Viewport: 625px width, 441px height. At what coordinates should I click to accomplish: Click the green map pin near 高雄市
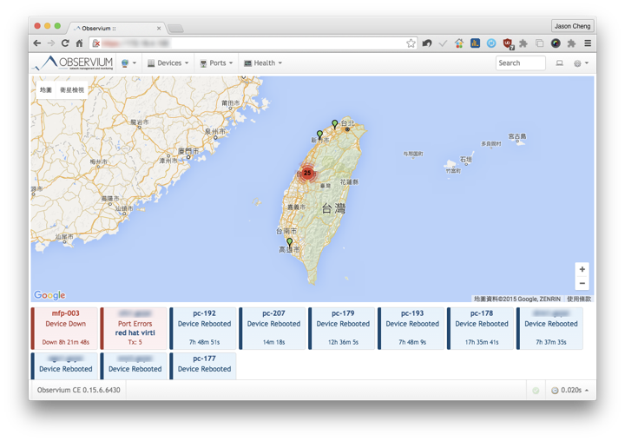[x=290, y=242]
